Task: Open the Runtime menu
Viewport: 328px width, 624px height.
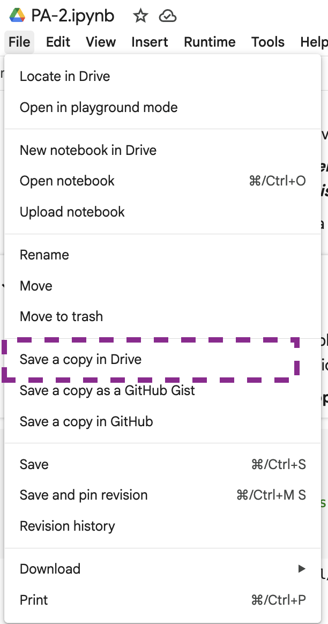Action: (x=209, y=42)
